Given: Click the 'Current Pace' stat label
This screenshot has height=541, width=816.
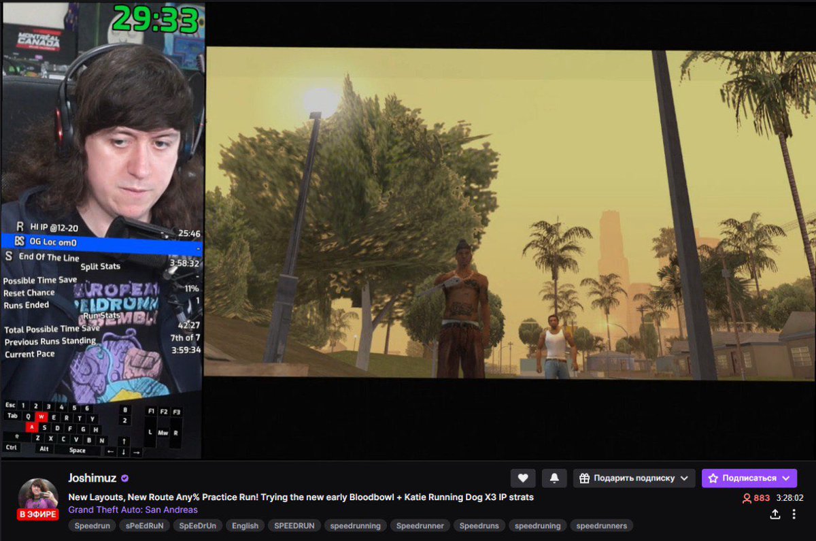Looking at the screenshot, I should (x=30, y=355).
